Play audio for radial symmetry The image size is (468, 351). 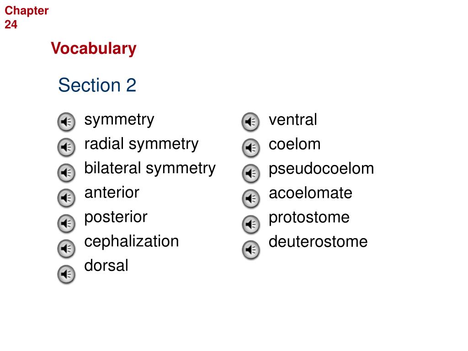[x=66, y=147]
